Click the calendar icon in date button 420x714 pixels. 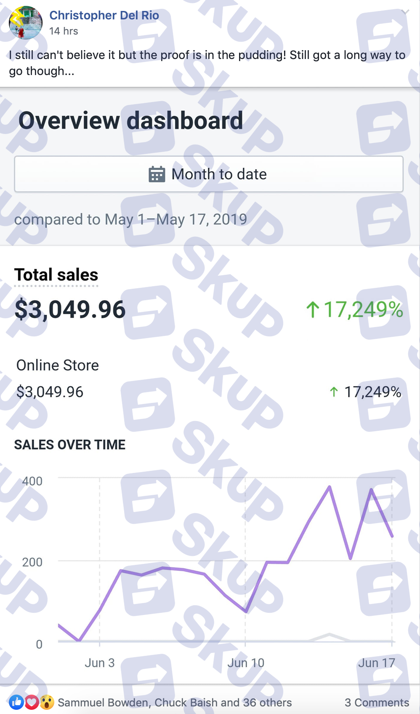click(x=157, y=174)
